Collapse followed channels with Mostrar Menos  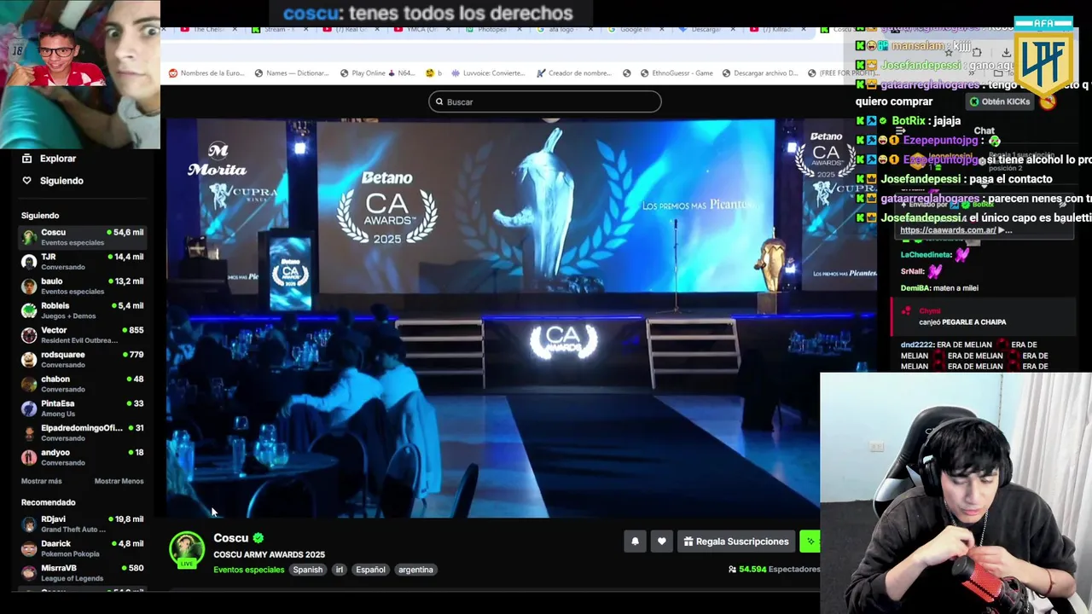point(119,482)
